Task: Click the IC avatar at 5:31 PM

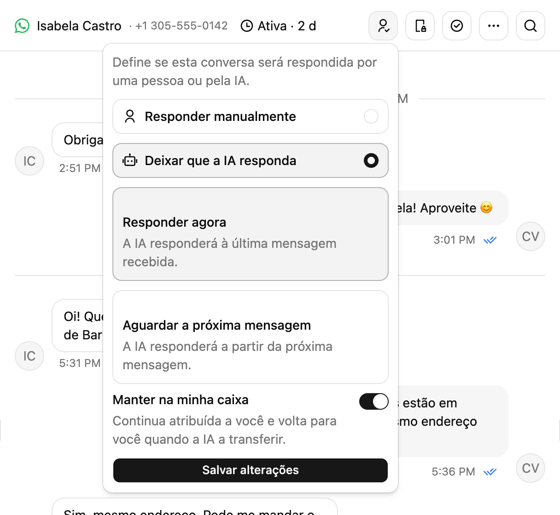Action: pyautogui.click(x=29, y=356)
